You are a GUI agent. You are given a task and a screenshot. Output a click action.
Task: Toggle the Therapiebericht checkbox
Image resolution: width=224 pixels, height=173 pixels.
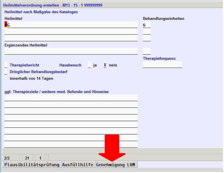pos(6,64)
